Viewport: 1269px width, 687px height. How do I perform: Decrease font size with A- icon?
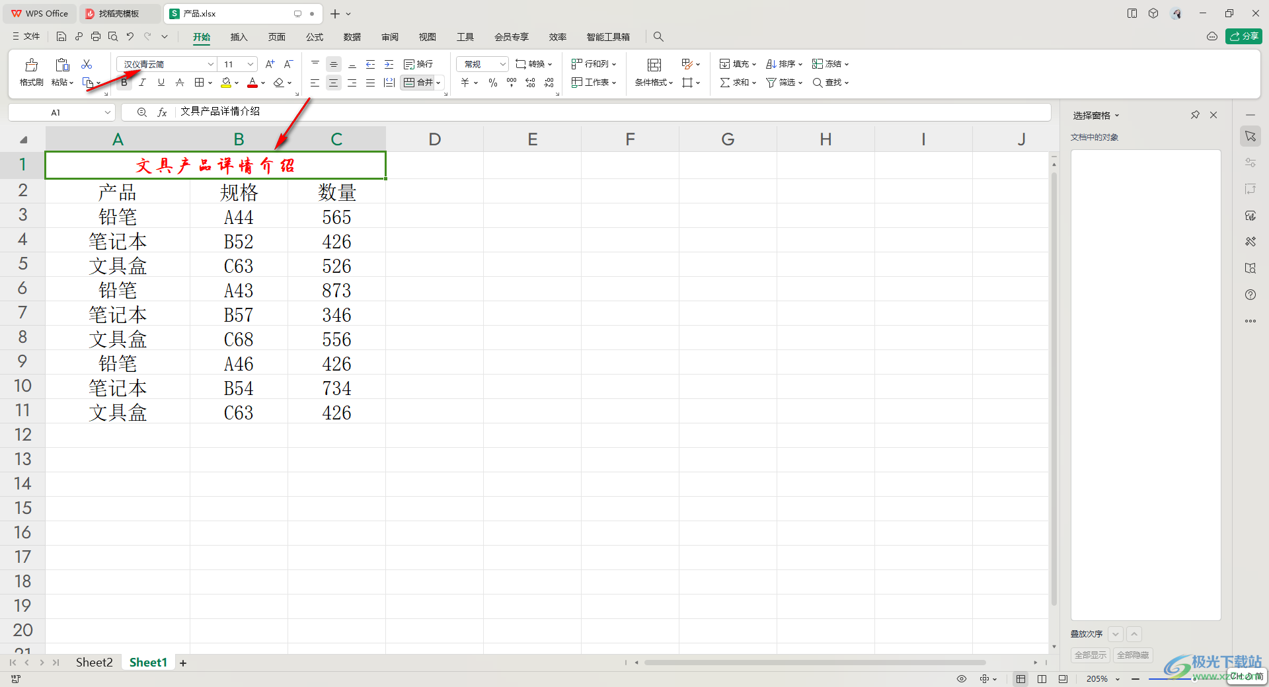coord(288,64)
